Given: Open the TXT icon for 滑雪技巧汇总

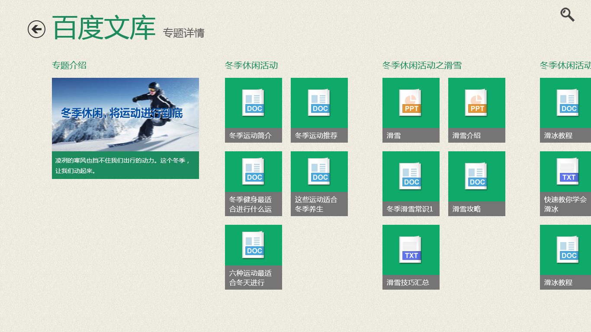Looking at the screenshot, I should click(x=411, y=250).
